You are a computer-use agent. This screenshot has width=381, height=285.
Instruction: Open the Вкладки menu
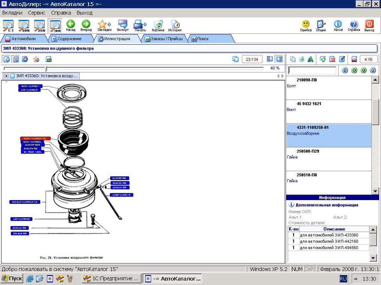(x=12, y=13)
